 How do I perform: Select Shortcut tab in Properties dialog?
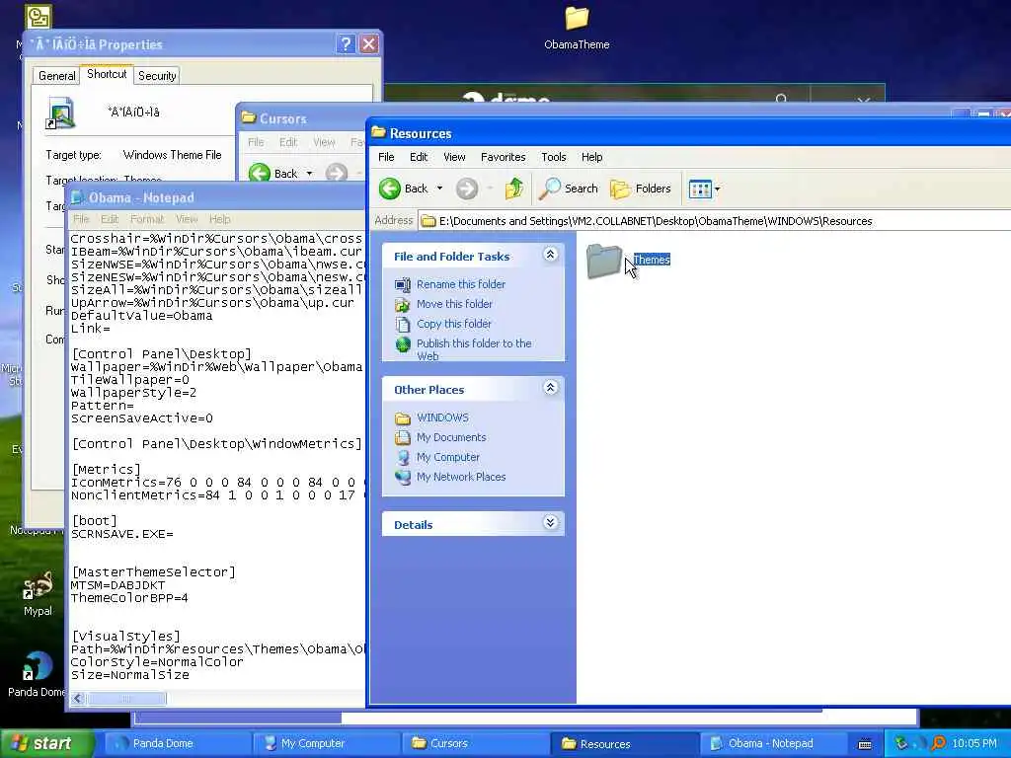click(107, 74)
